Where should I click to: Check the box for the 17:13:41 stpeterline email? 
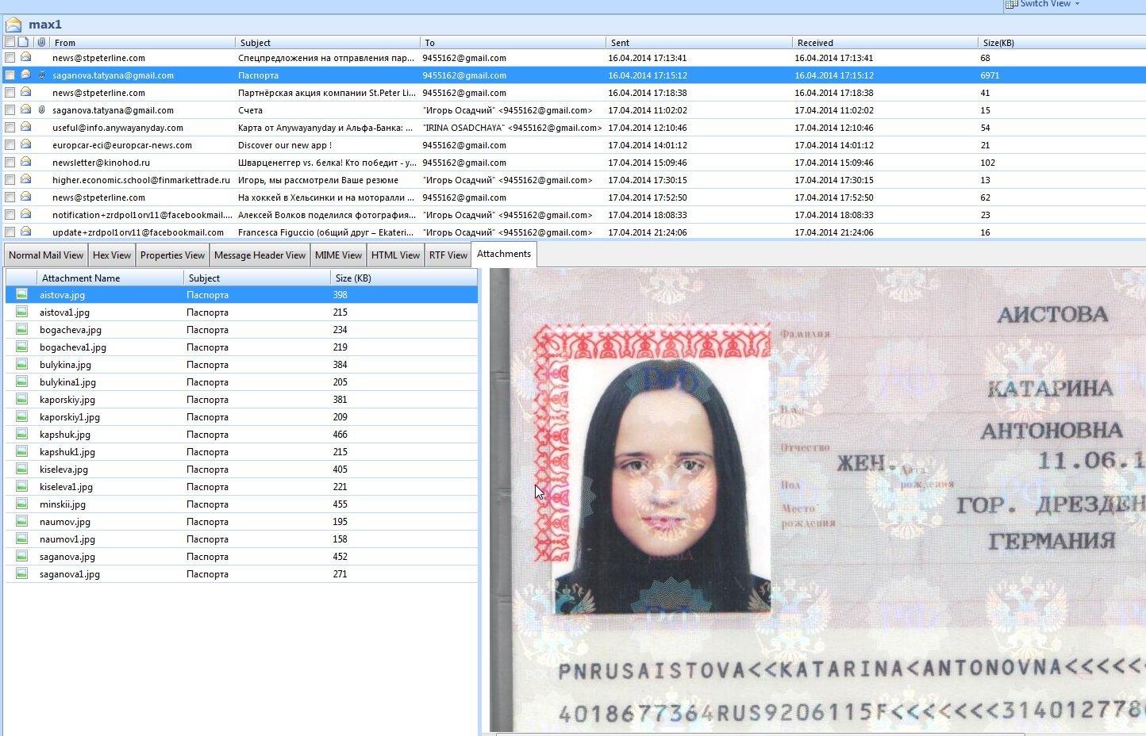10,57
